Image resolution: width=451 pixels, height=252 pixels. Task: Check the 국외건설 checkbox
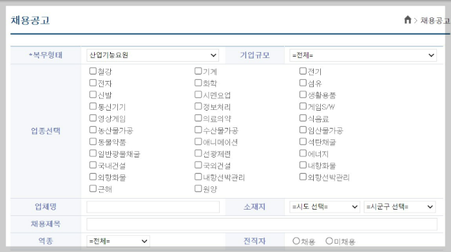click(x=198, y=165)
